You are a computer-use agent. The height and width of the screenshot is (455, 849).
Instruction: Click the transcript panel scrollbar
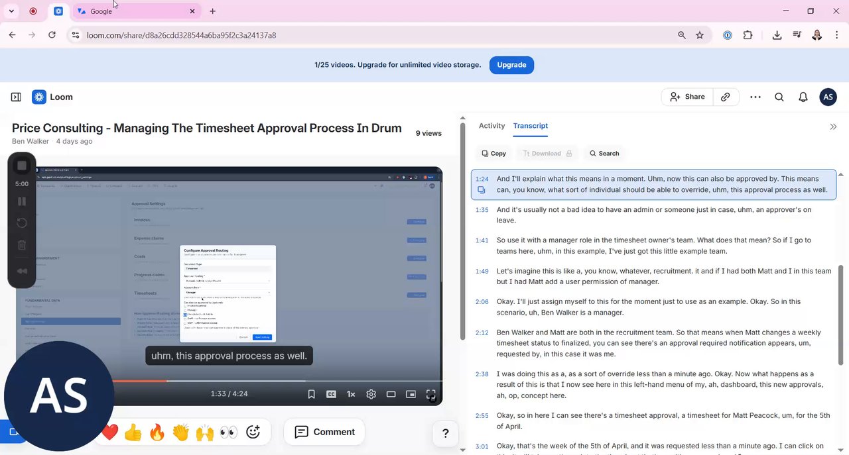841,315
